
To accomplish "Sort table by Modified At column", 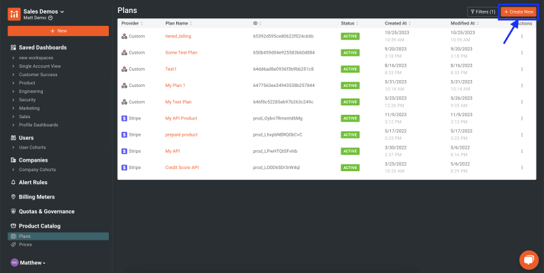I will click(465, 24).
